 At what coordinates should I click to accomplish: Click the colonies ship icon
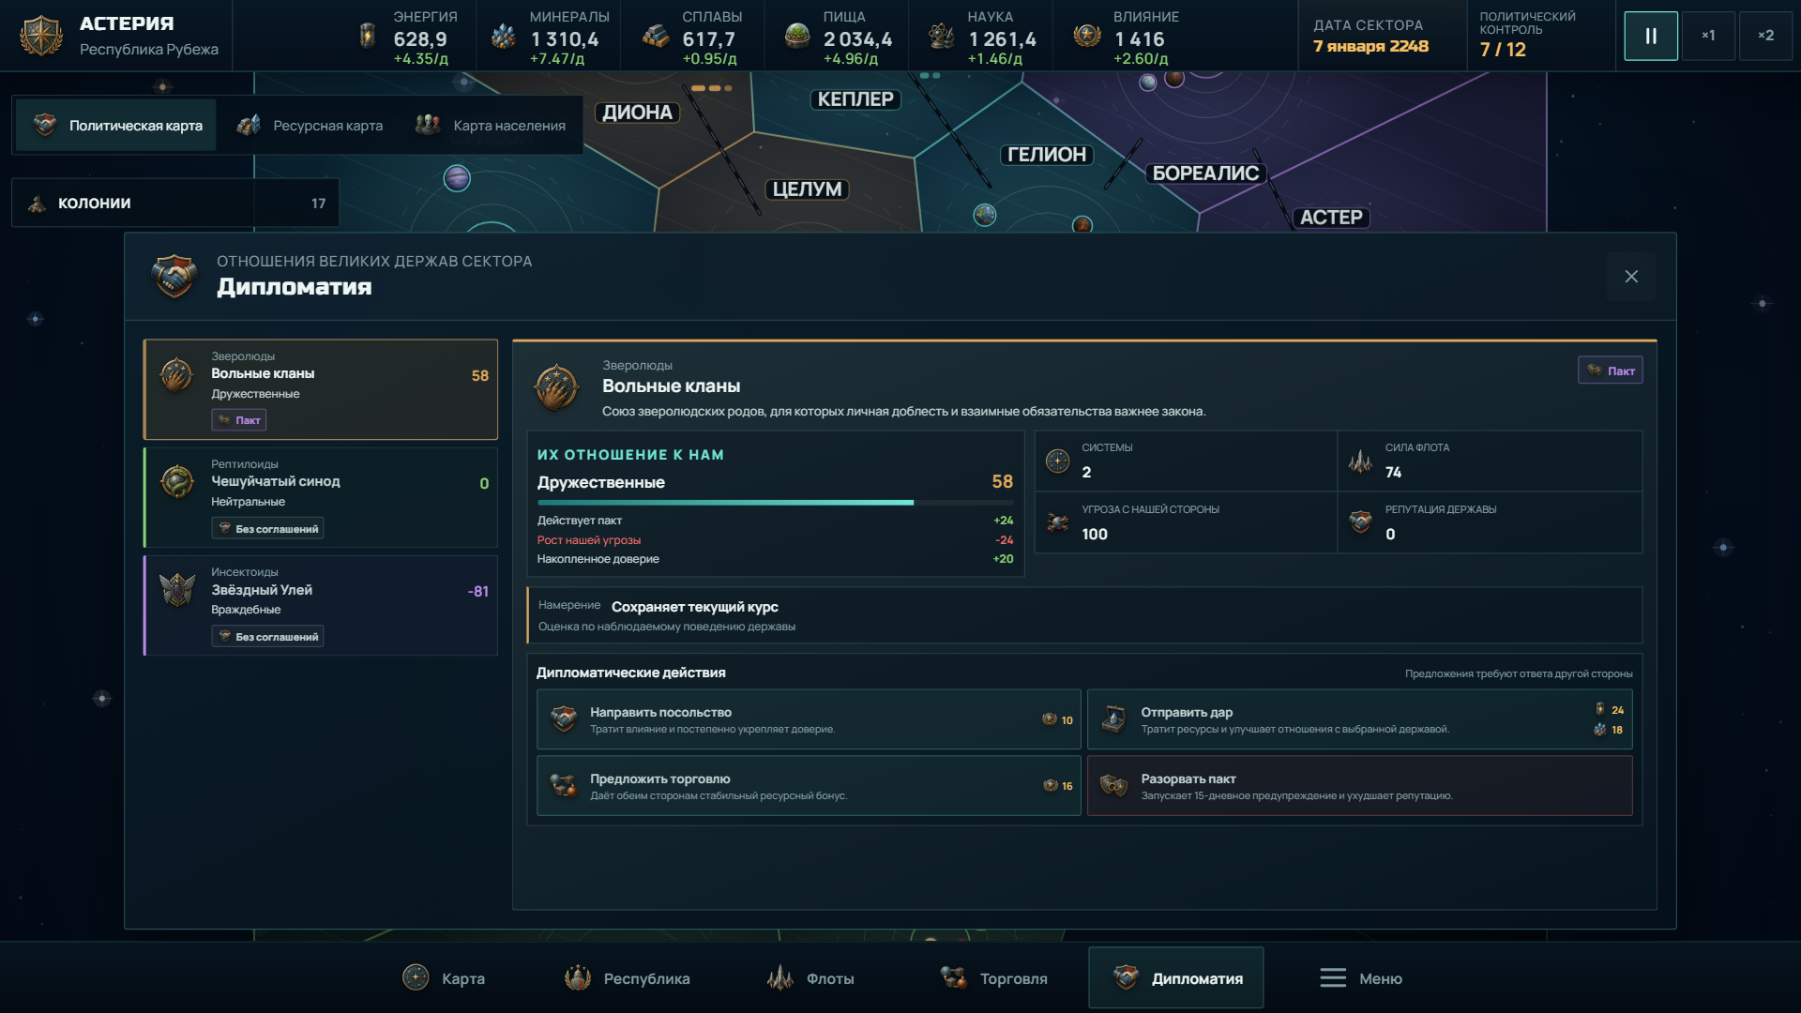37,203
